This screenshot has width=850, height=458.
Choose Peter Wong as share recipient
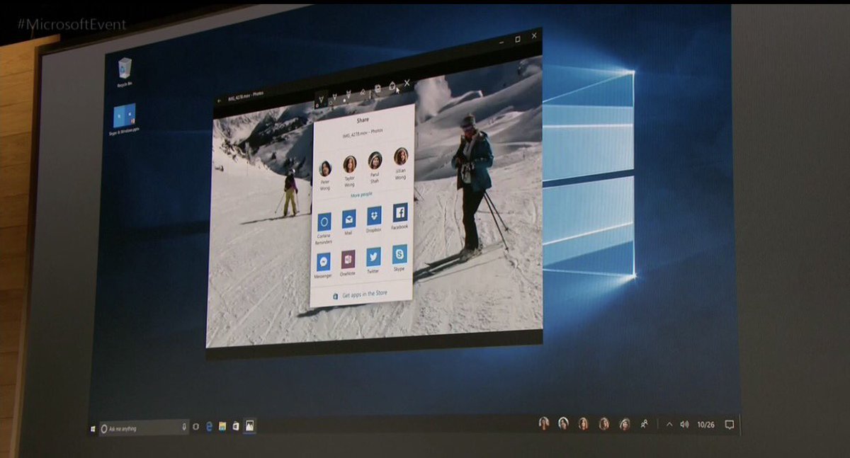tap(325, 166)
